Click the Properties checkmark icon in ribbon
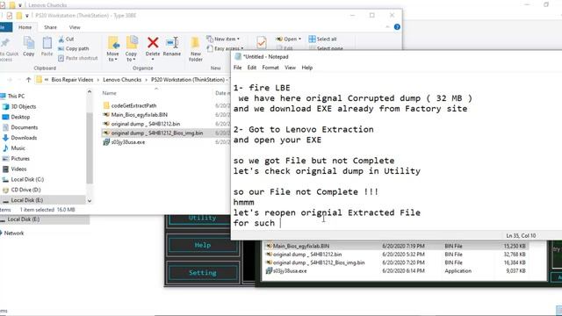Screen dimensions: 562x316 262,43
